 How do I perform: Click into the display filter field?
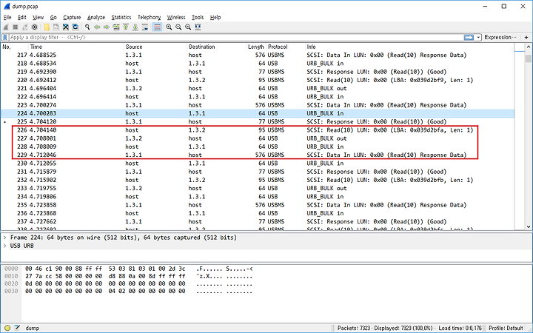pyautogui.click(x=235, y=38)
